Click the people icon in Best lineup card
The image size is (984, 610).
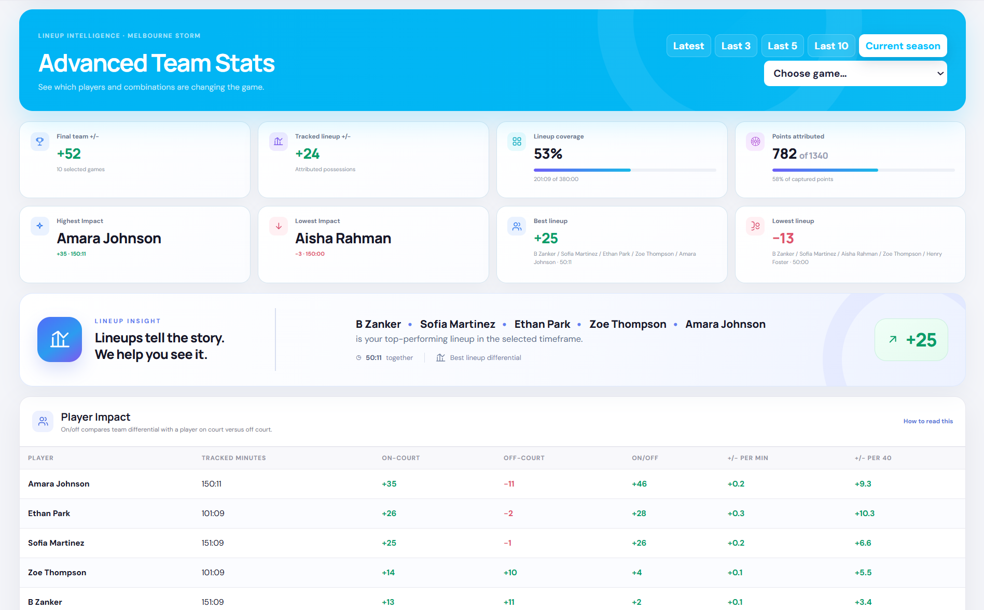[x=517, y=226]
